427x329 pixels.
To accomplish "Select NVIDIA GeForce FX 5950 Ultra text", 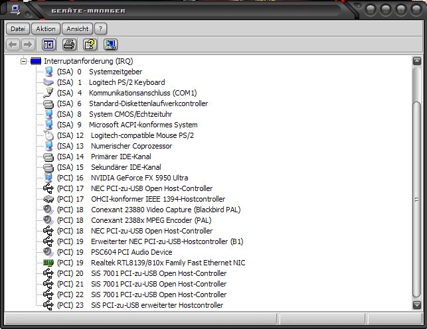I will coord(139,178).
